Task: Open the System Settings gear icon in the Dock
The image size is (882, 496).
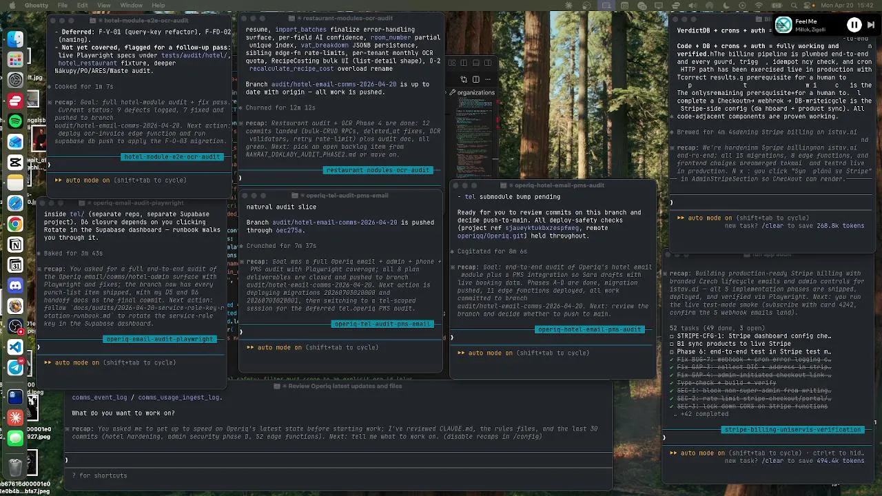Action: pos(15,81)
